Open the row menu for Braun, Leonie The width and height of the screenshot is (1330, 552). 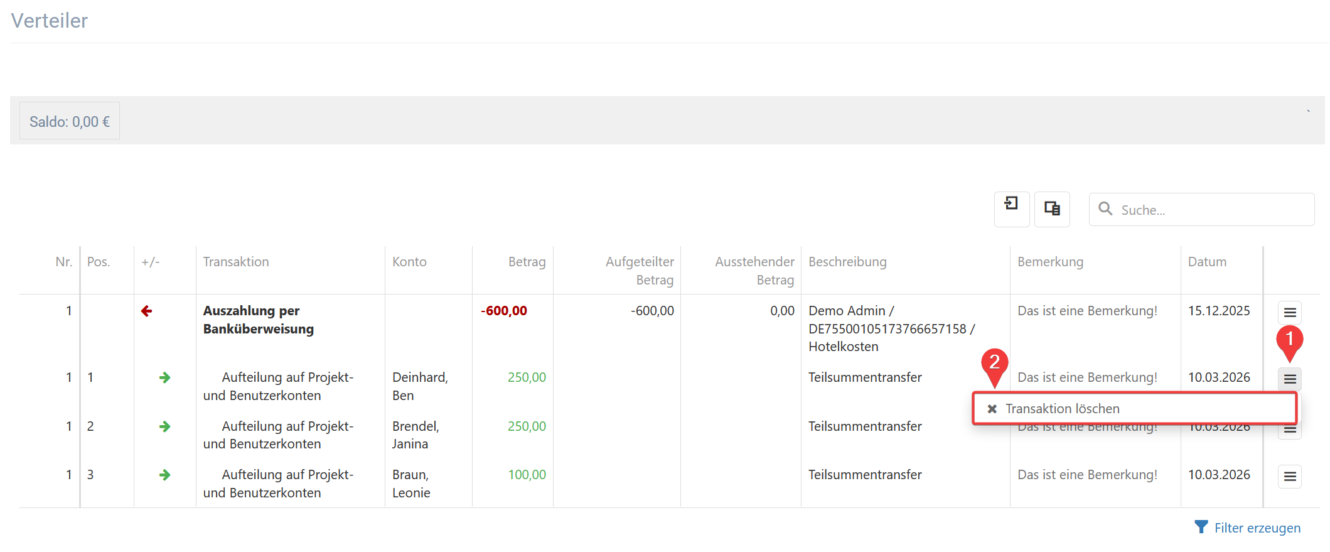pyautogui.click(x=1290, y=477)
